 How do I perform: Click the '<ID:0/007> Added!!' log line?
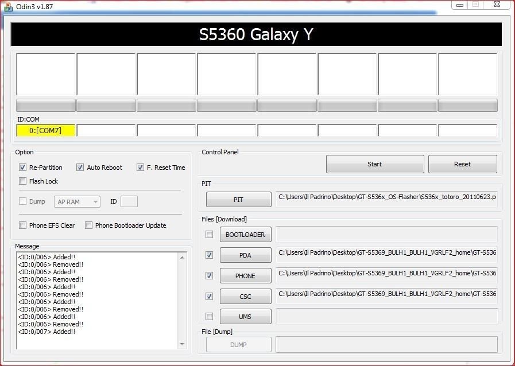47,332
